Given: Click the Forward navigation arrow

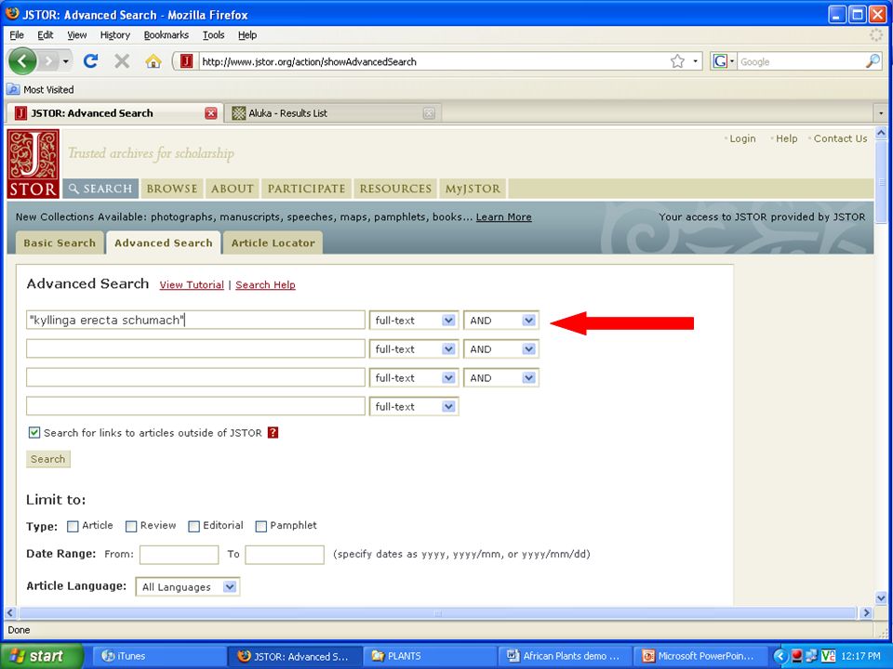Looking at the screenshot, I should 49,61.
